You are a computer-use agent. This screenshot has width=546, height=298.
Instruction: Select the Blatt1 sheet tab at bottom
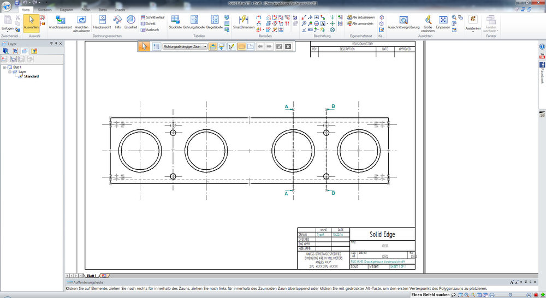pos(91,276)
